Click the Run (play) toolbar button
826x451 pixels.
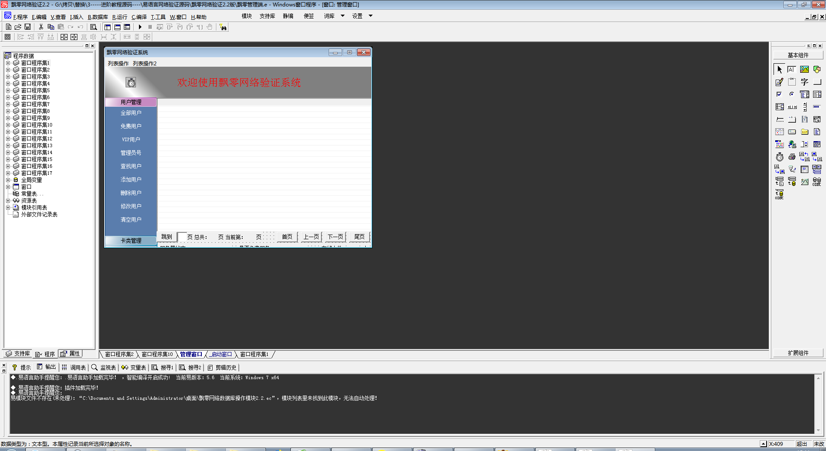140,27
